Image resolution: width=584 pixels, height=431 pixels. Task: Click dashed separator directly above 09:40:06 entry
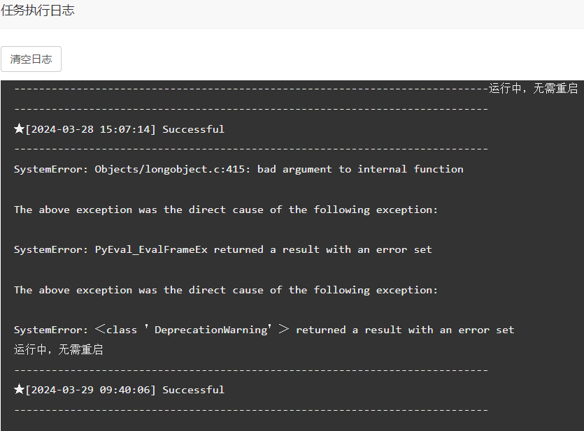[251, 370]
